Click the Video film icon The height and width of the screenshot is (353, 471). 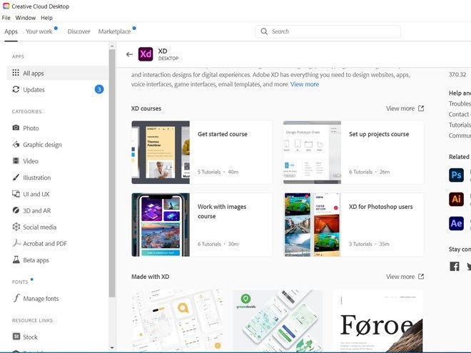(16, 161)
